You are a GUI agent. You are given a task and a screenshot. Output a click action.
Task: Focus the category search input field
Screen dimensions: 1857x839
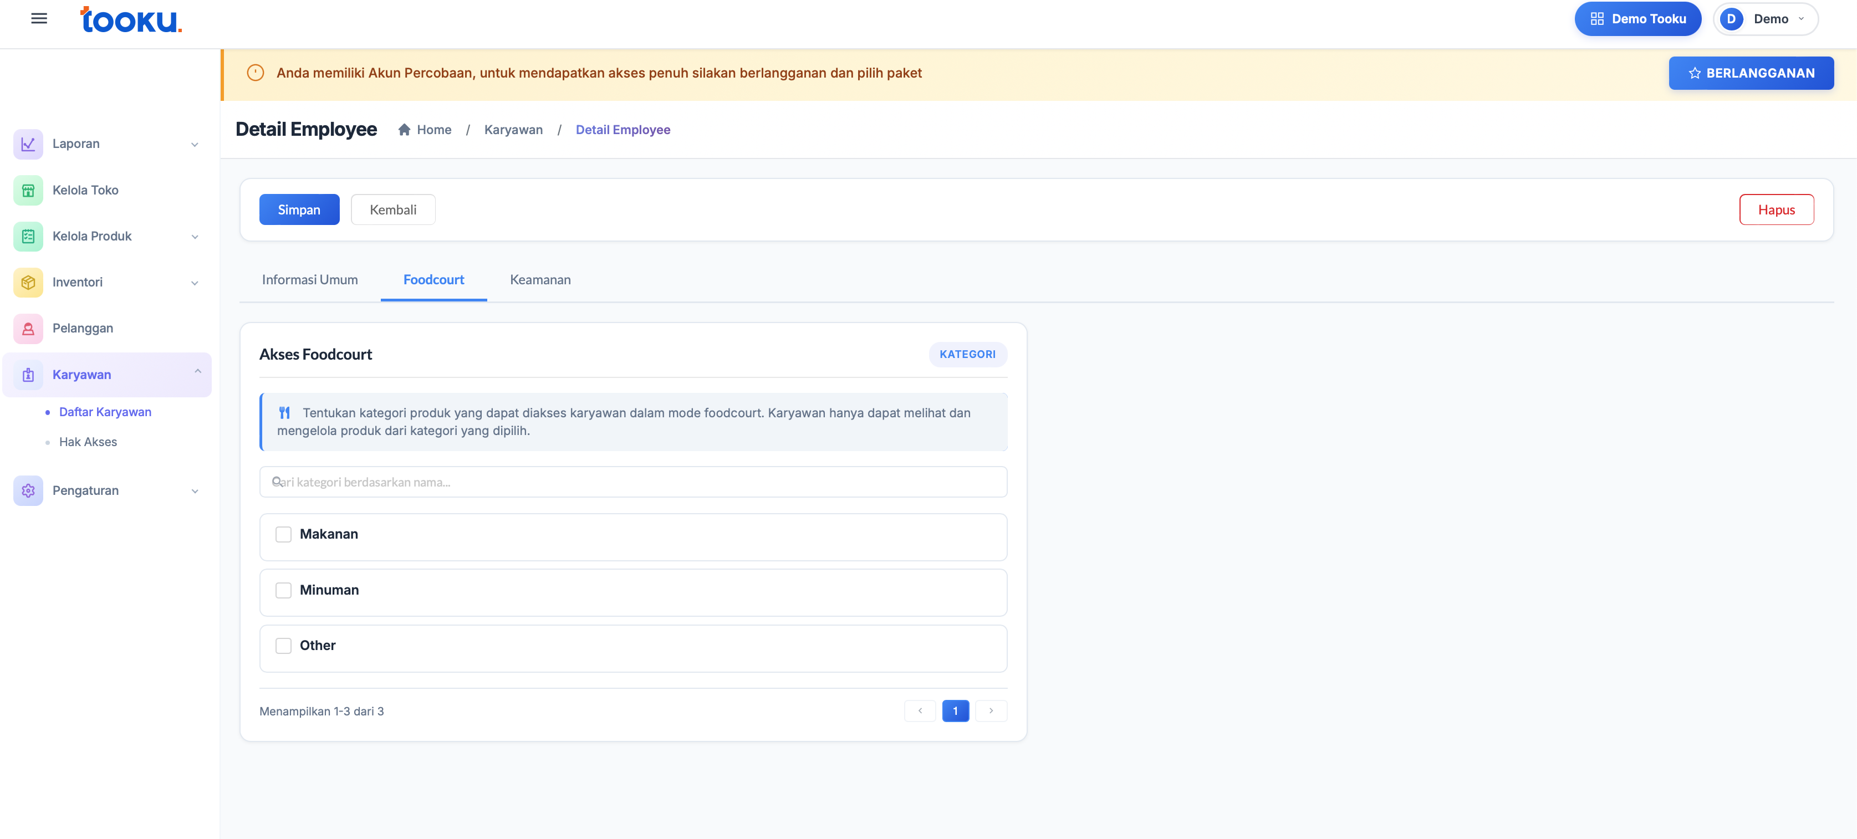pyautogui.click(x=633, y=482)
